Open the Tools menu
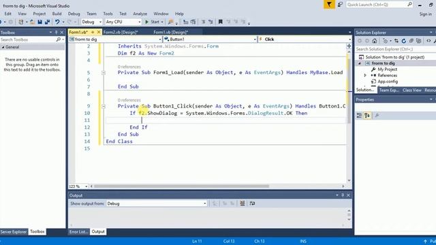 tap(108, 14)
